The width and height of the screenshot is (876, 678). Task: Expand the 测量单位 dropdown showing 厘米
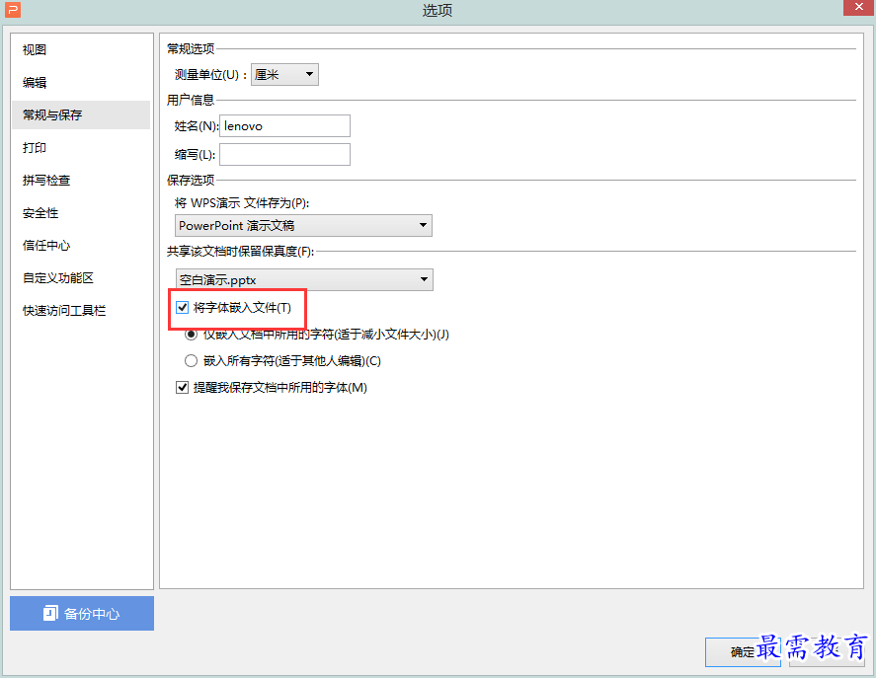285,74
